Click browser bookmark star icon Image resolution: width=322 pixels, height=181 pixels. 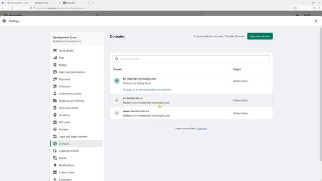[295, 8]
